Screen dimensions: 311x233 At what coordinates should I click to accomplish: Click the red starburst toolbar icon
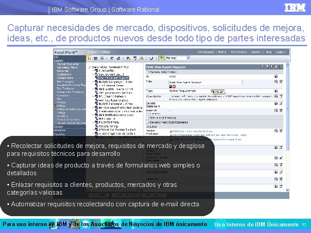coord(102,58)
